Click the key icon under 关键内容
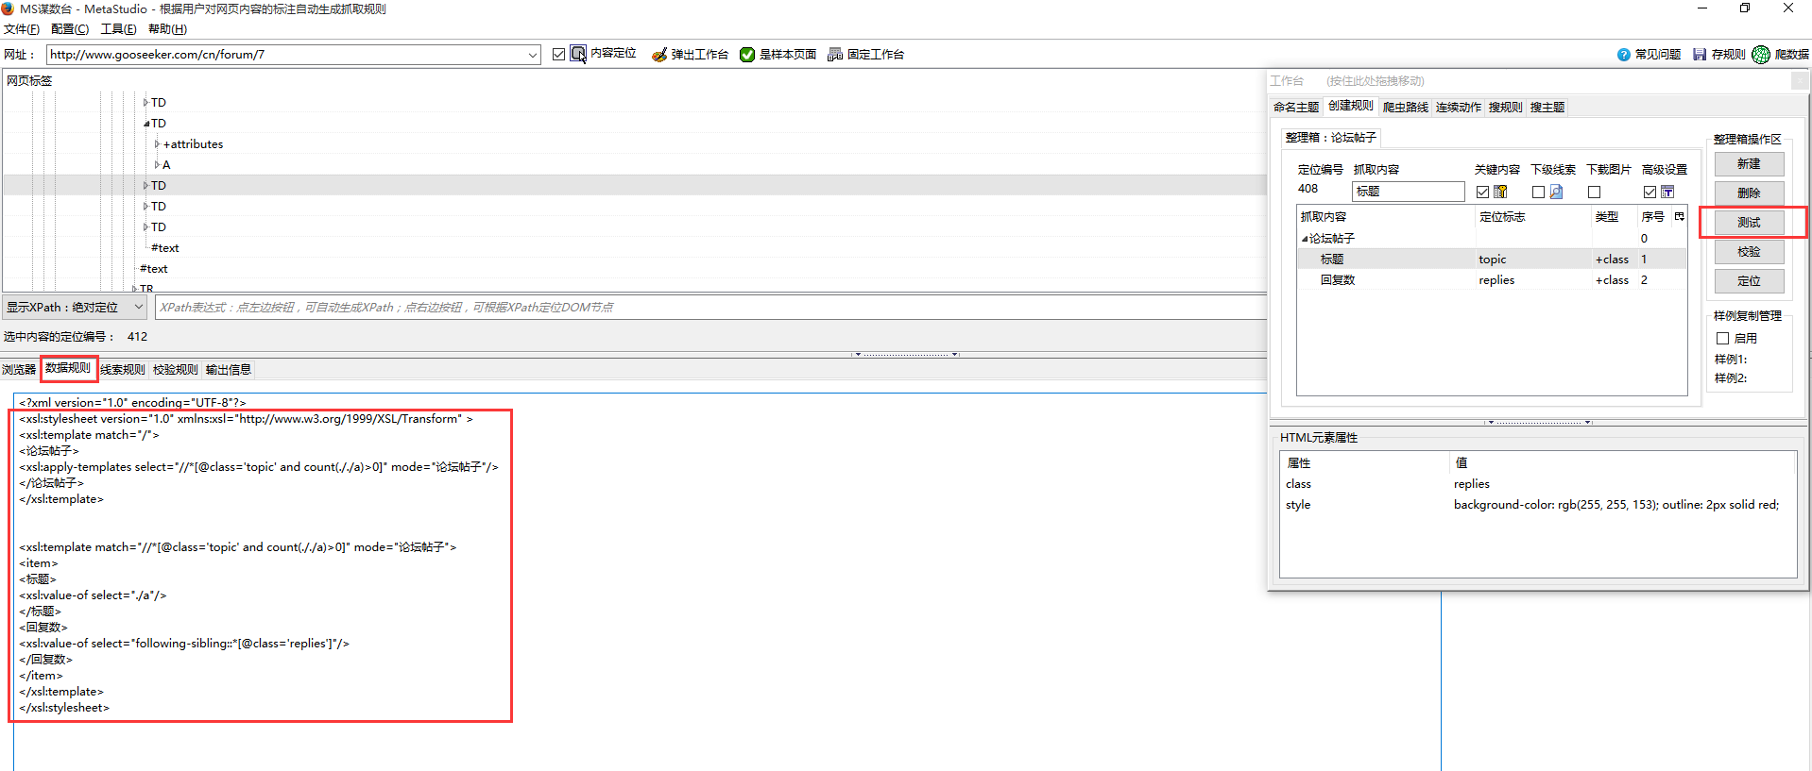The image size is (1812, 771). [x=1500, y=192]
